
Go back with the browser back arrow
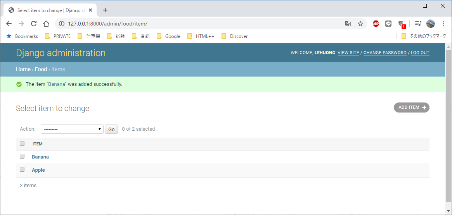pyautogui.click(x=9, y=24)
